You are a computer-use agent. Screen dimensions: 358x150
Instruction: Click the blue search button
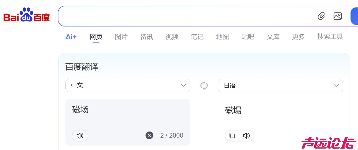(x=354, y=16)
